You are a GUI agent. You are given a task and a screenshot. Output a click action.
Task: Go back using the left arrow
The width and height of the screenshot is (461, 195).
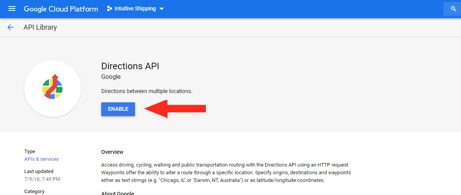tap(10, 27)
